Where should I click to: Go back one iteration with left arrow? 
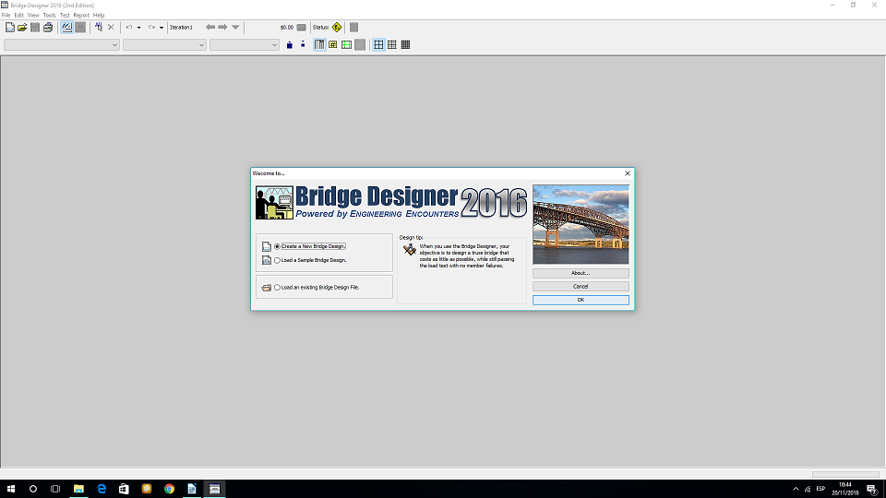(x=210, y=27)
